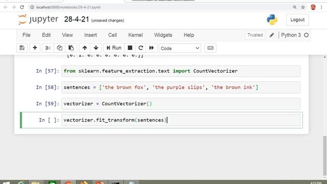Image resolution: width=327 pixels, height=184 pixels.
Task: Open the command palette keyboard icon
Action: 211,48
